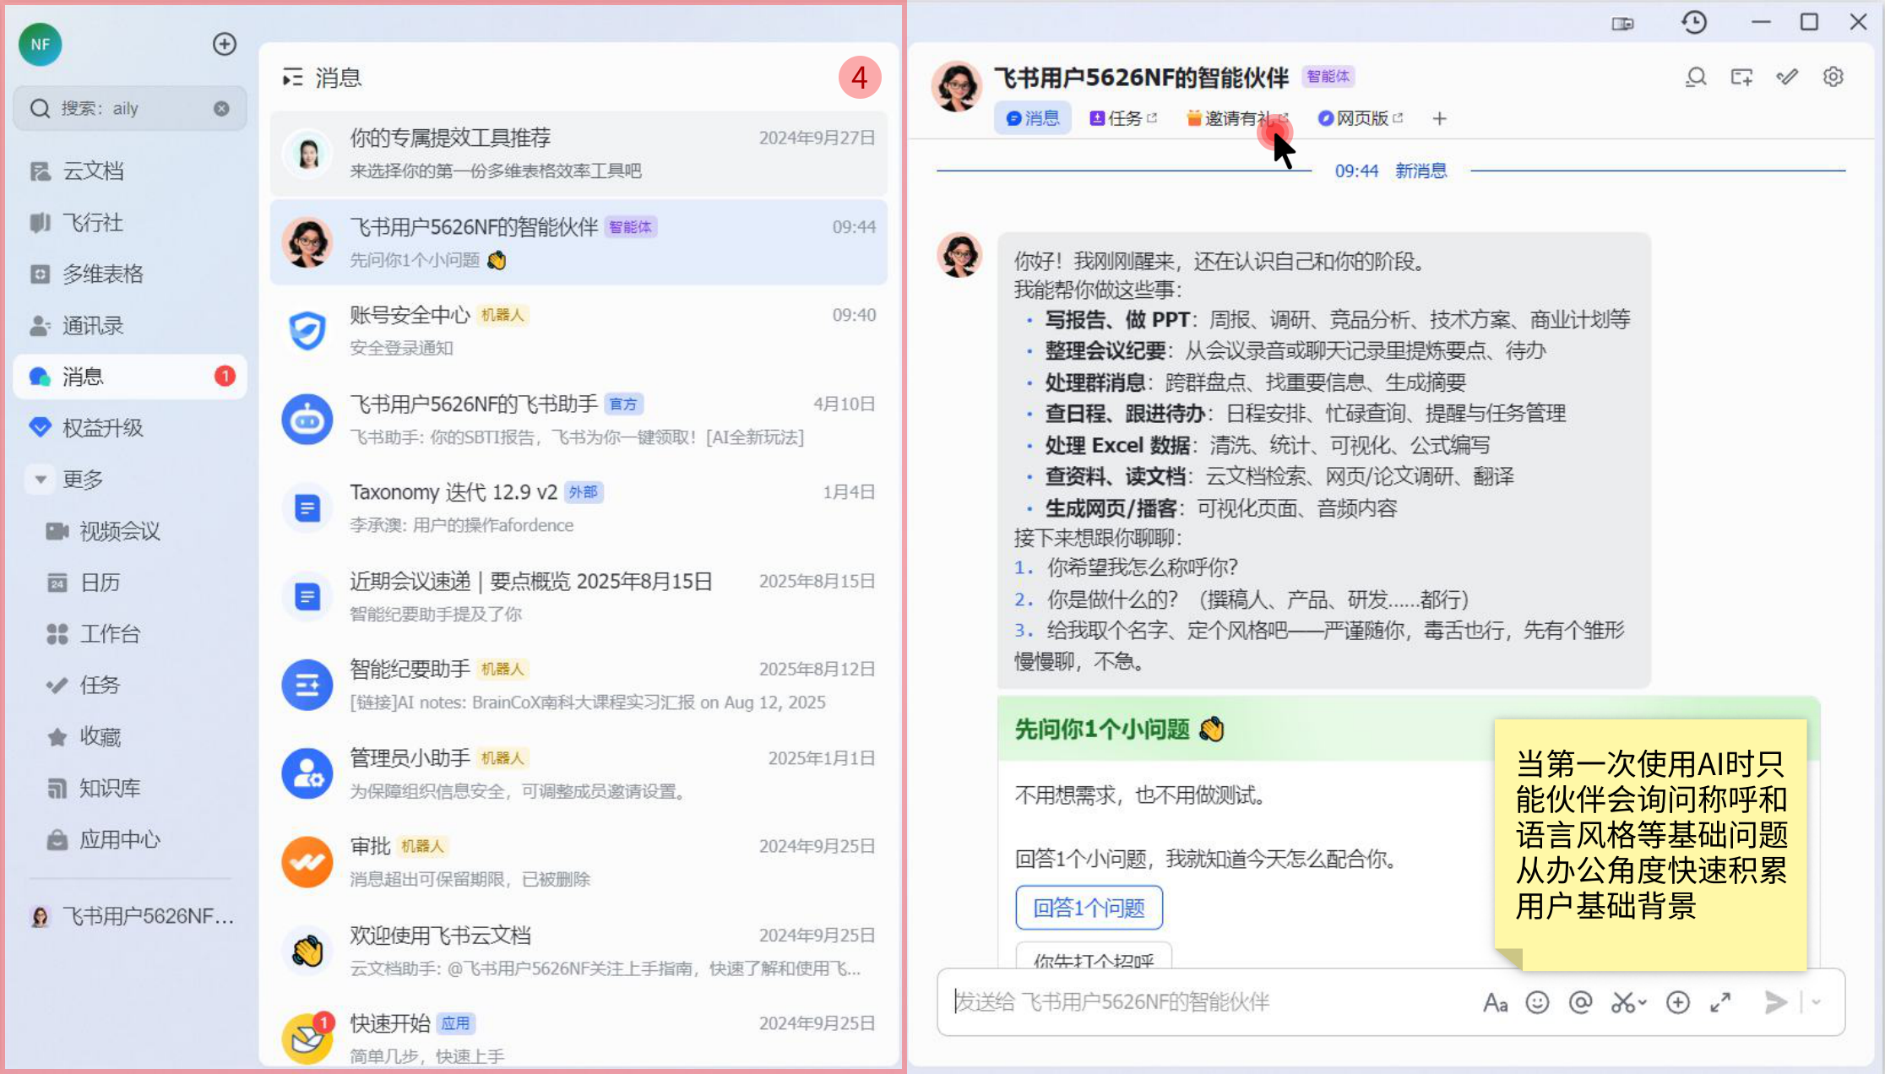Open 智能纪要助手 chat
Screen dimensions: 1885x1074
579,685
